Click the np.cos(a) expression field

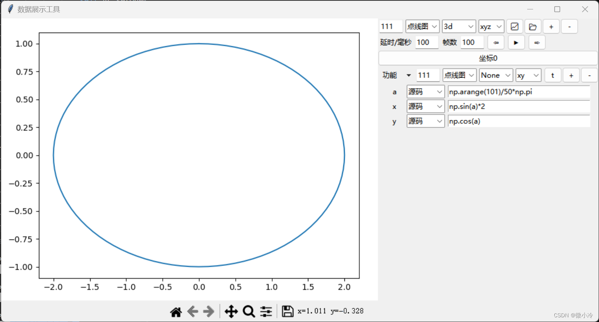[519, 121]
